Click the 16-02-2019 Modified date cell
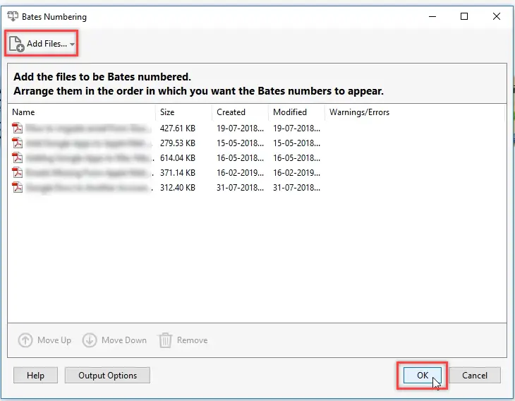Viewport: 515px width, 401px height. [296, 172]
